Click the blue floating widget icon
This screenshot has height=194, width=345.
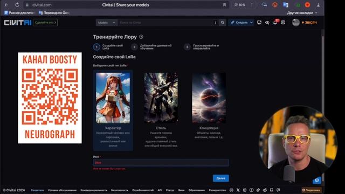[x=317, y=180]
